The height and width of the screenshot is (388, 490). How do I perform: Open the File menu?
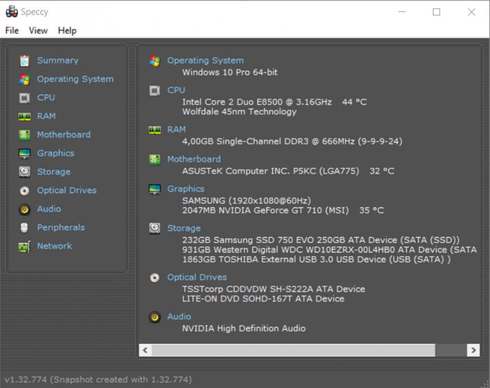pos(11,31)
